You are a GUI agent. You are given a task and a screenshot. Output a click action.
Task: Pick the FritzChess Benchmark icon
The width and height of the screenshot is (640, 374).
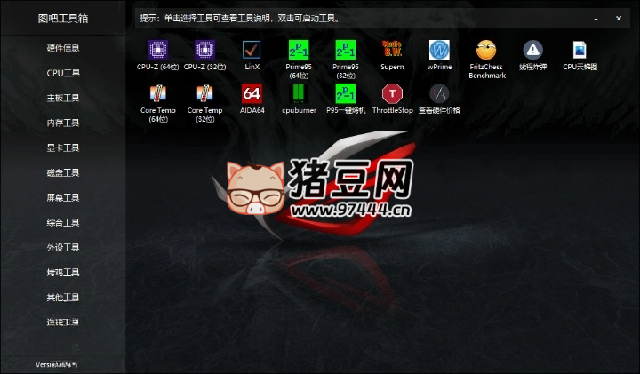[486, 50]
